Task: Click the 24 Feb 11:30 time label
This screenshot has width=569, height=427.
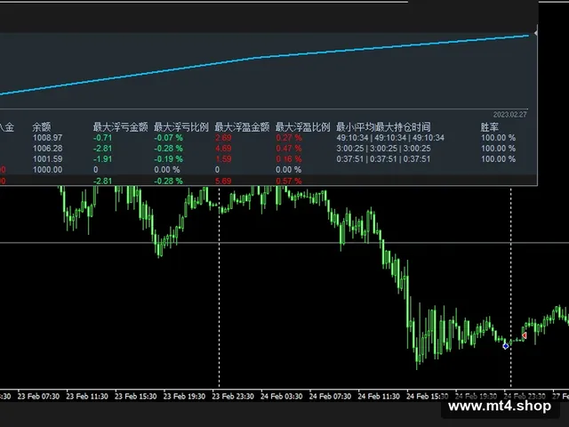Action: (x=379, y=397)
